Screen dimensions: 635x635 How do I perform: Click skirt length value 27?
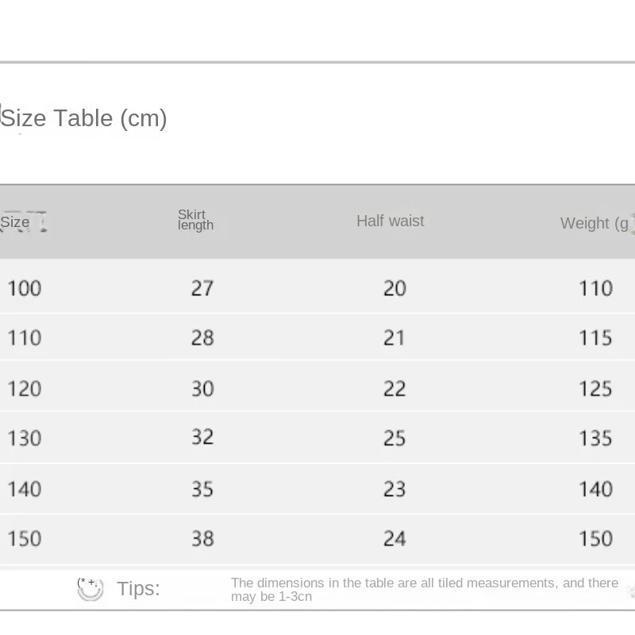coord(202,289)
